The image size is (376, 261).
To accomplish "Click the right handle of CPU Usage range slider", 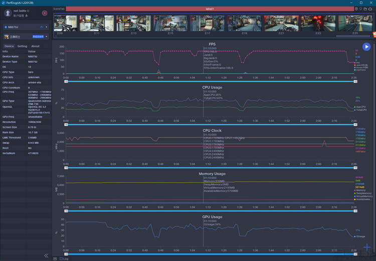I will click(355, 125).
